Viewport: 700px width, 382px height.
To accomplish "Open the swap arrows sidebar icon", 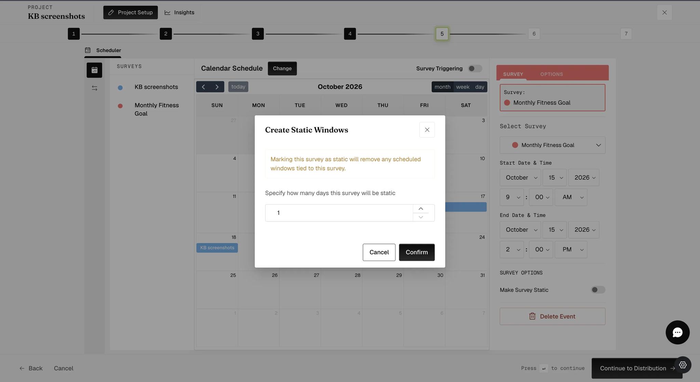I will (94, 88).
